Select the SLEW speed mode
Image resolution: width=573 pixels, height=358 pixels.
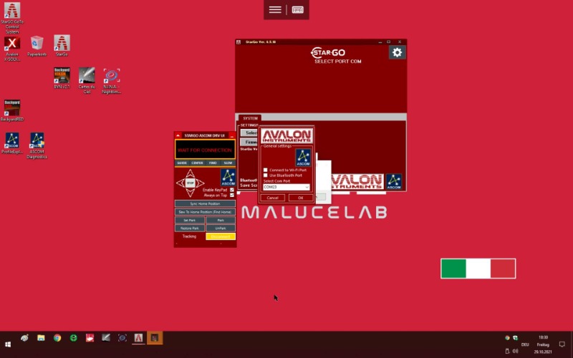(x=228, y=163)
